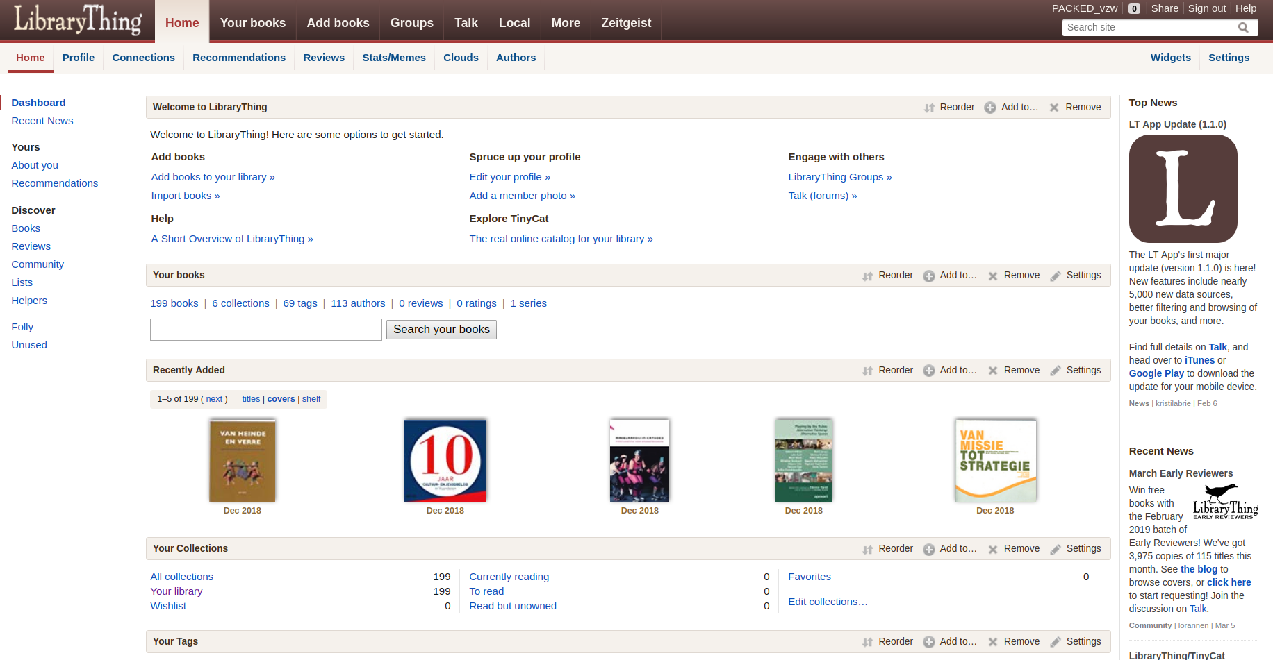This screenshot has width=1273, height=660.
Task: Click the Add to plus icon in Your books panel
Action: click(x=928, y=276)
